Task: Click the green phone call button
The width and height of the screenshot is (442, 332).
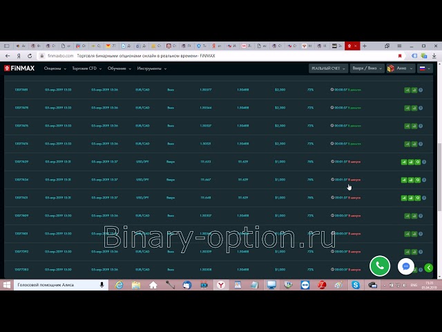Action: point(379,266)
